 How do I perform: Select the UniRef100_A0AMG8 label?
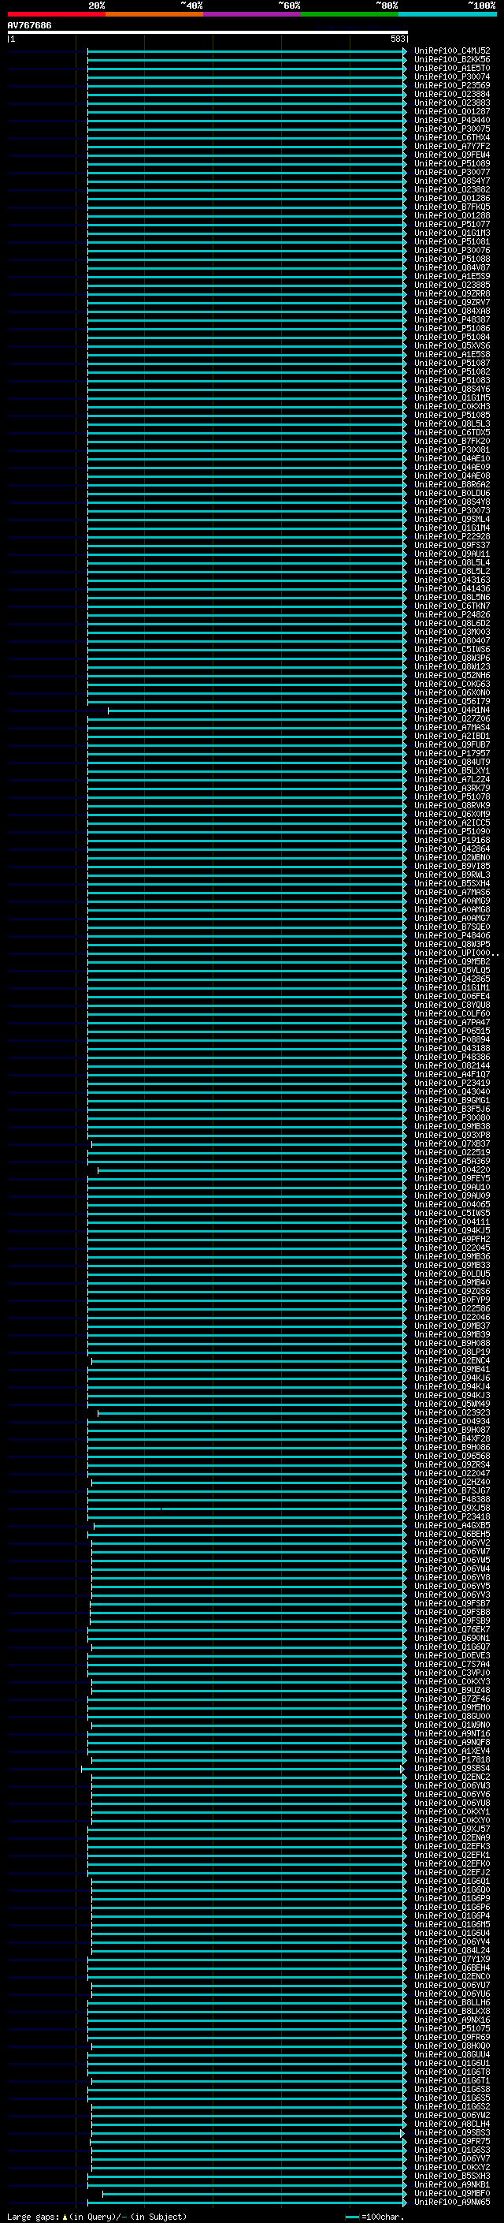pos(452,909)
